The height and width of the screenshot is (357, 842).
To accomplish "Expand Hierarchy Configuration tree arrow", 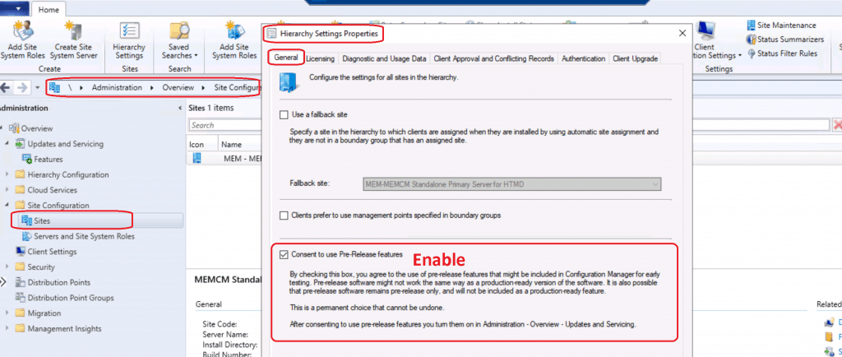I will click(x=7, y=174).
